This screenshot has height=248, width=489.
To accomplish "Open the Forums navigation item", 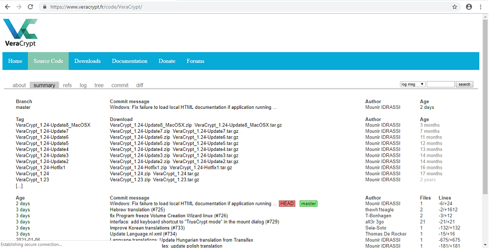I will [x=196, y=61].
